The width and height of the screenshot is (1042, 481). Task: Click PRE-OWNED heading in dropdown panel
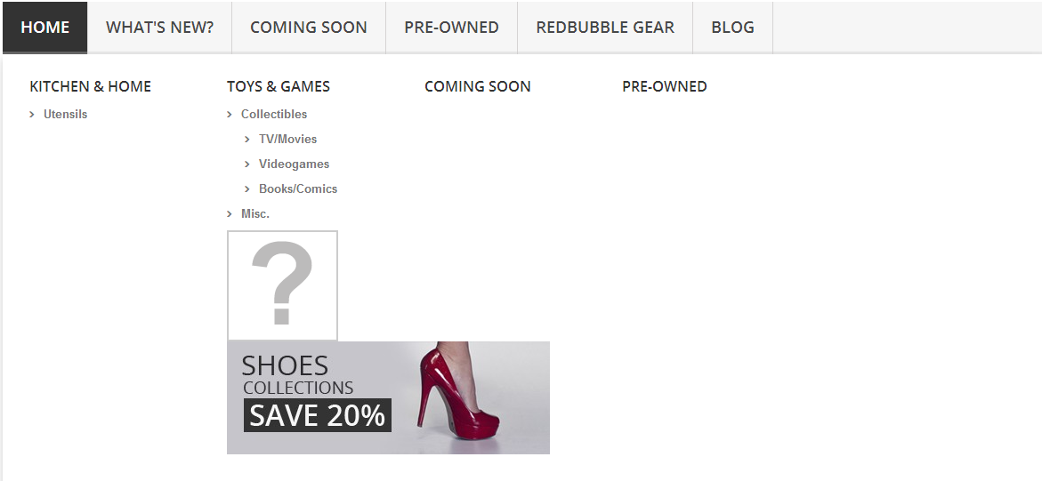(x=665, y=86)
